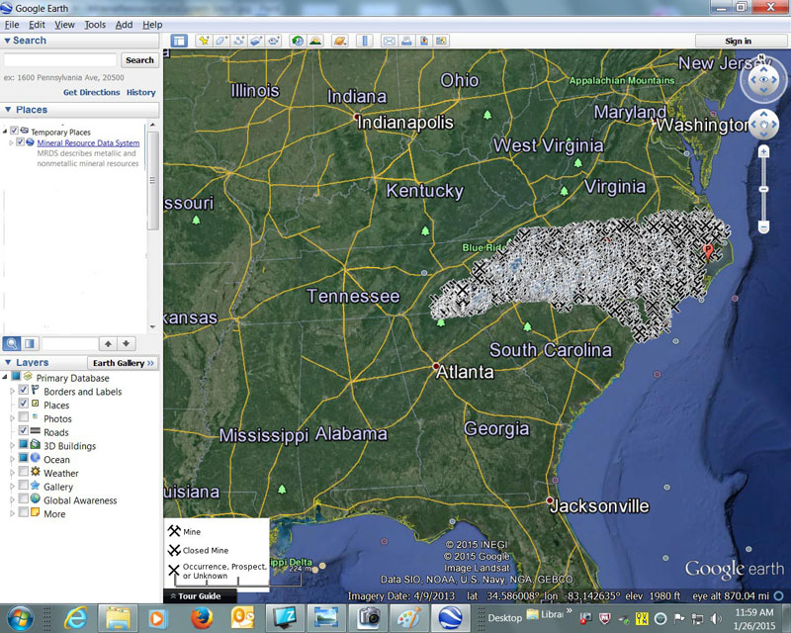Click the Sign in button
This screenshot has width=791, height=633.
pyautogui.click(x=738, y=41)
